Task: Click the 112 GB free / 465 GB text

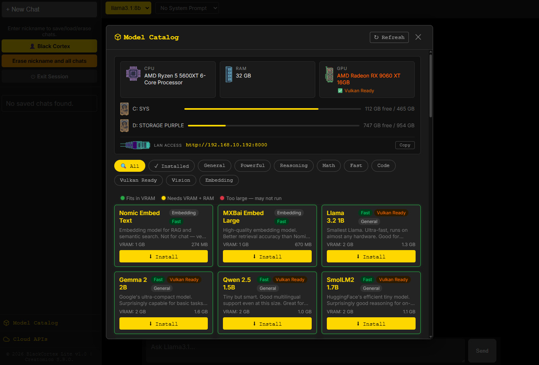Action: click(x=390, y=109)
